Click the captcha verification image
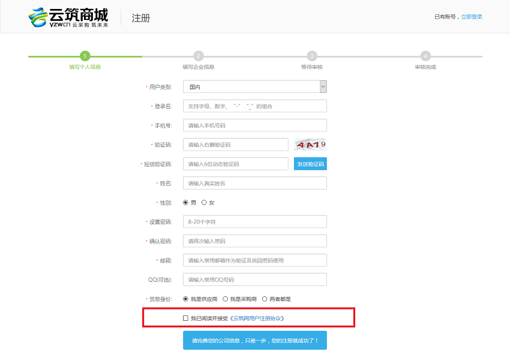 [310, 145]
